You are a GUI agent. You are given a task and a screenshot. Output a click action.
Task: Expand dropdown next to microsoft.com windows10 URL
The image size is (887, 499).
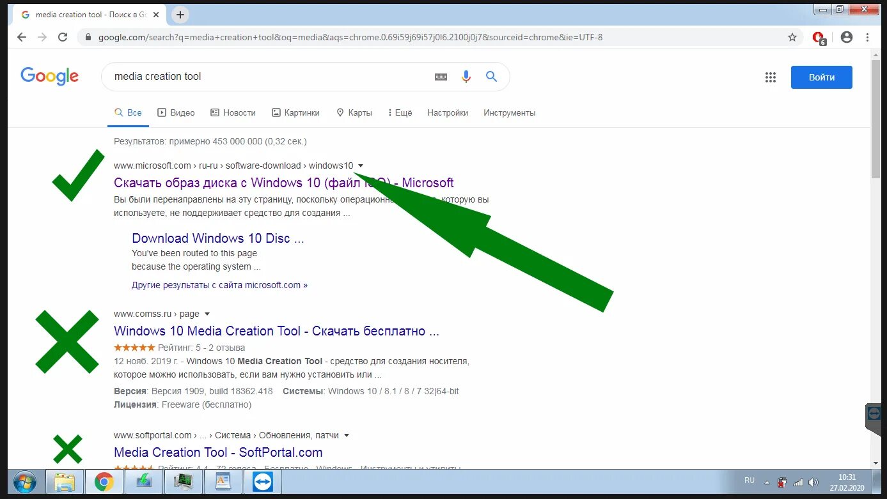click(361, 165)
